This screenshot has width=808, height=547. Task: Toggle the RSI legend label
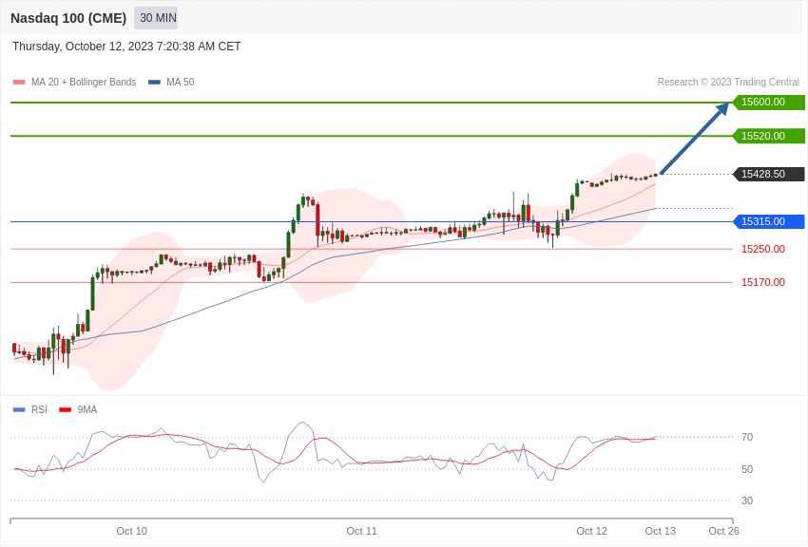[39, 410]
